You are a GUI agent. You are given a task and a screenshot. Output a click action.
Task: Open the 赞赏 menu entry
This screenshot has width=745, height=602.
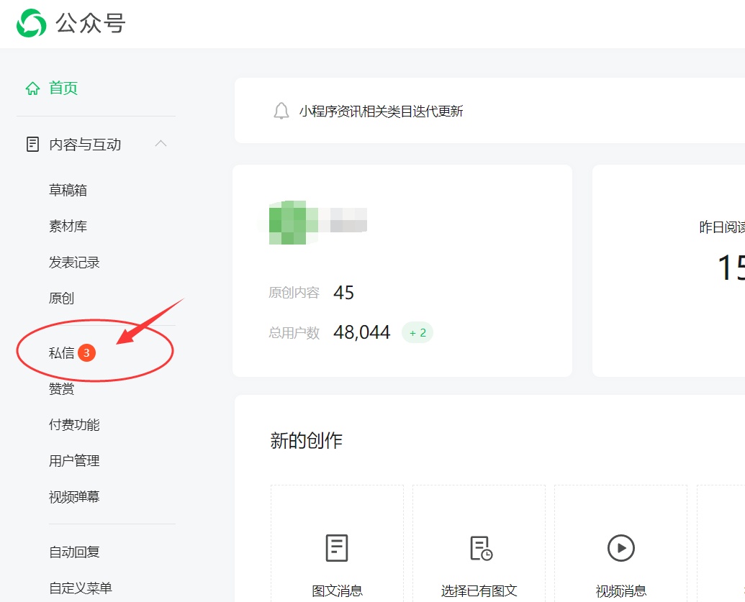click(61, 389)
